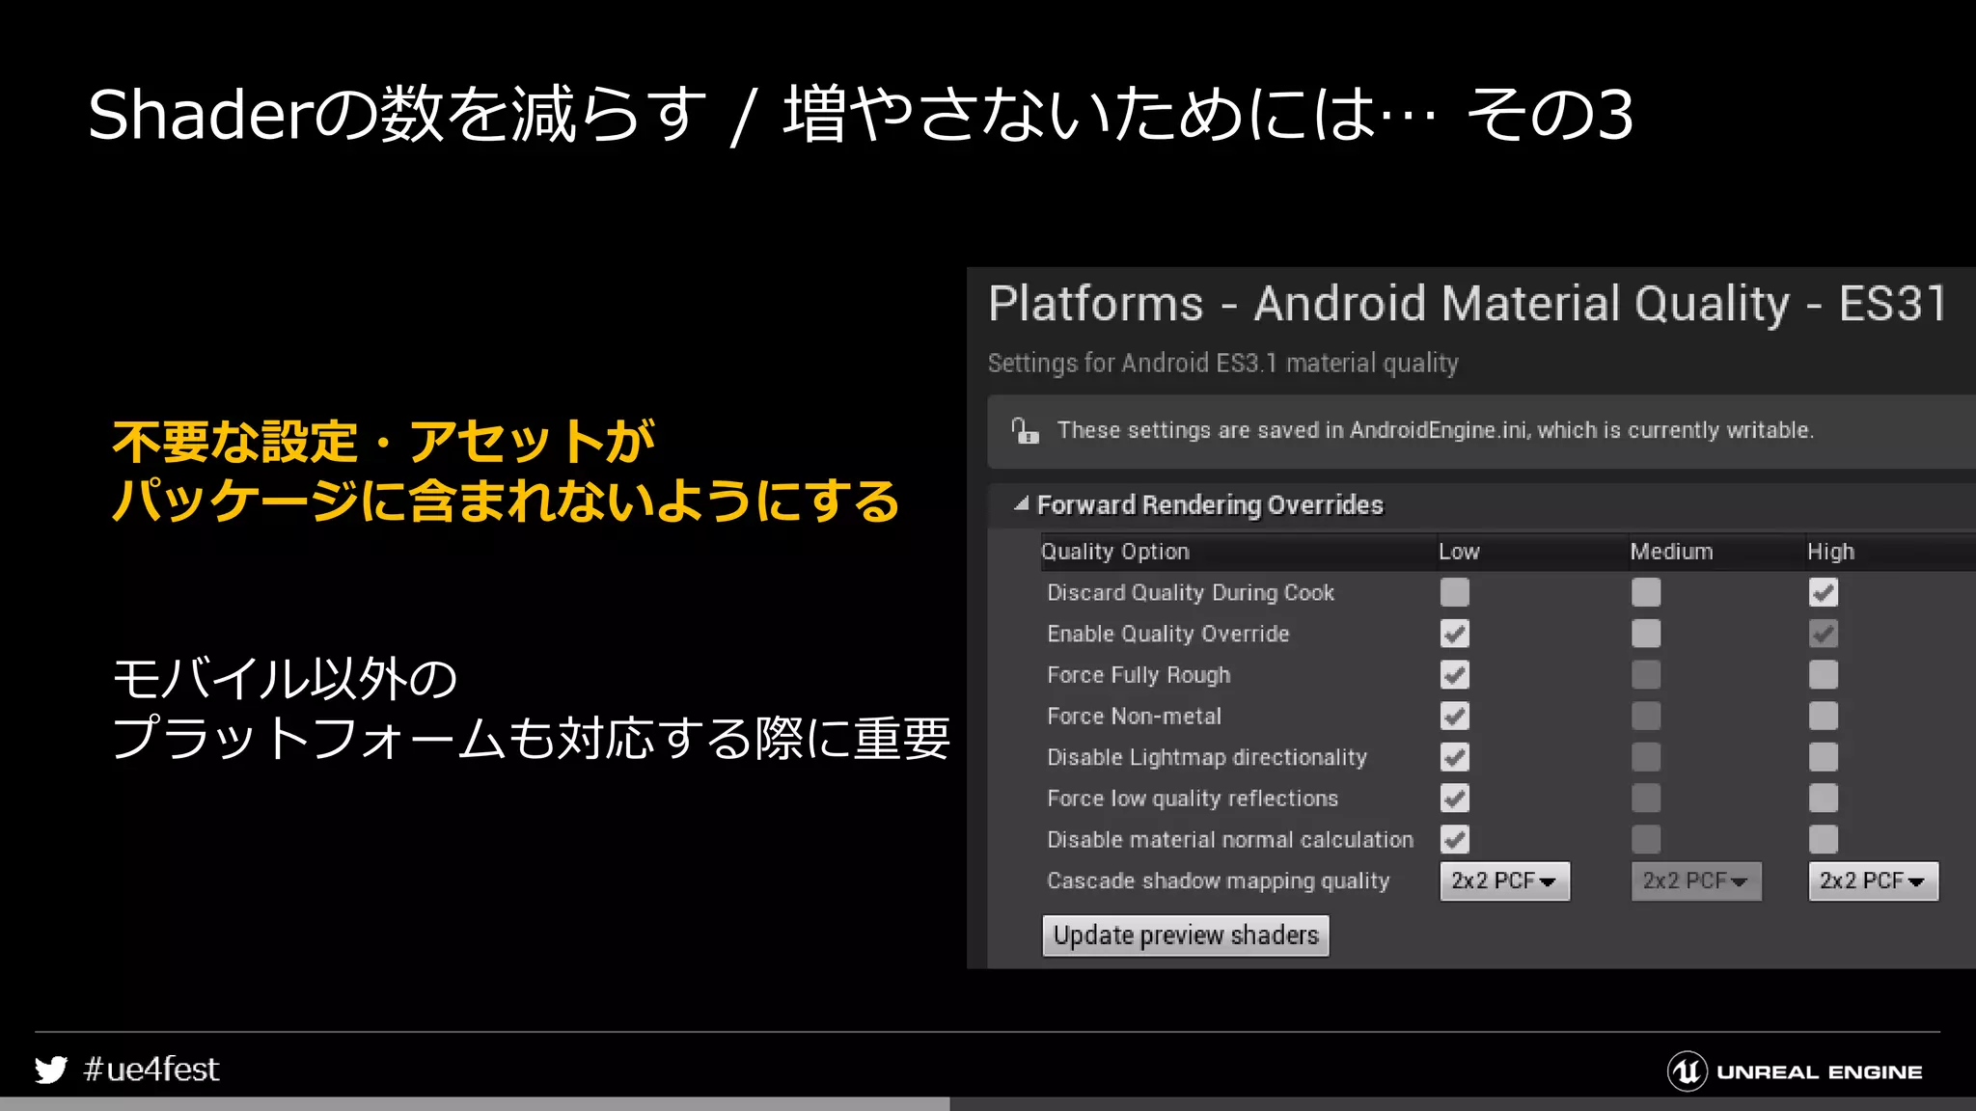Toggle Disable Lightmap directionality Medium checkbox
Viewport: 1976px width, 1111px height.
(1646, 757)
